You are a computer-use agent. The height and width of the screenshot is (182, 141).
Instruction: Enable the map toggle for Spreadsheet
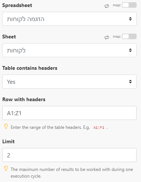coord(129,5)
